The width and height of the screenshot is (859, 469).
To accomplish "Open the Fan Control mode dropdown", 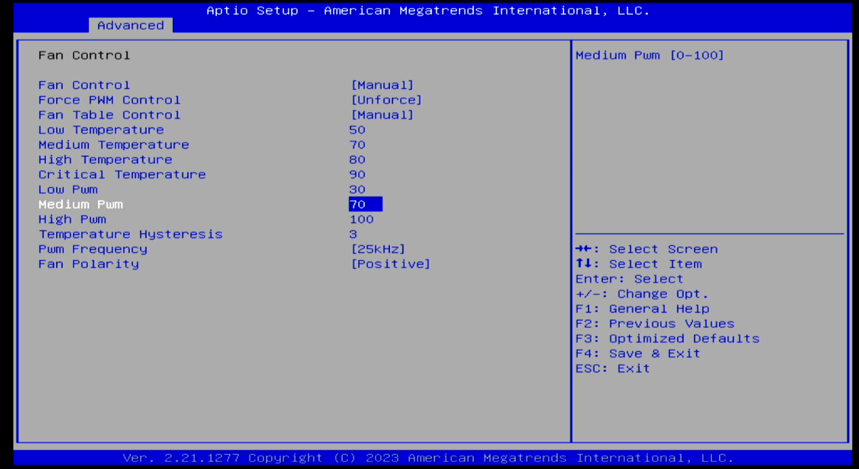I will [x=382, y=85].
